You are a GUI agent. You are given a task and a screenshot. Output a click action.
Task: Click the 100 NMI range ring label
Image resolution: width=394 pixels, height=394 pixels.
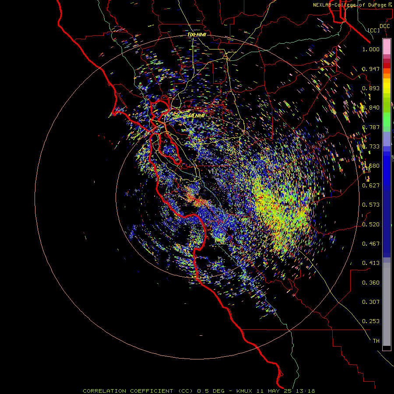tap(197, 35)
